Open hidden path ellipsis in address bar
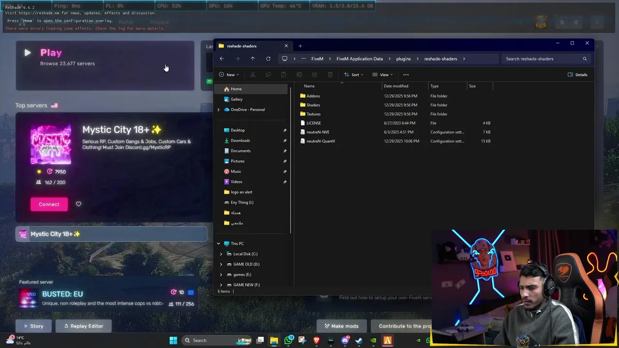Screen dimensions: 619x348 click(x=303, y=59)
